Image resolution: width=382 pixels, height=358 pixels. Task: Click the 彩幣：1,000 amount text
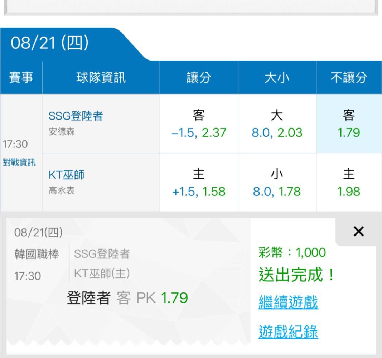(292, 252)
